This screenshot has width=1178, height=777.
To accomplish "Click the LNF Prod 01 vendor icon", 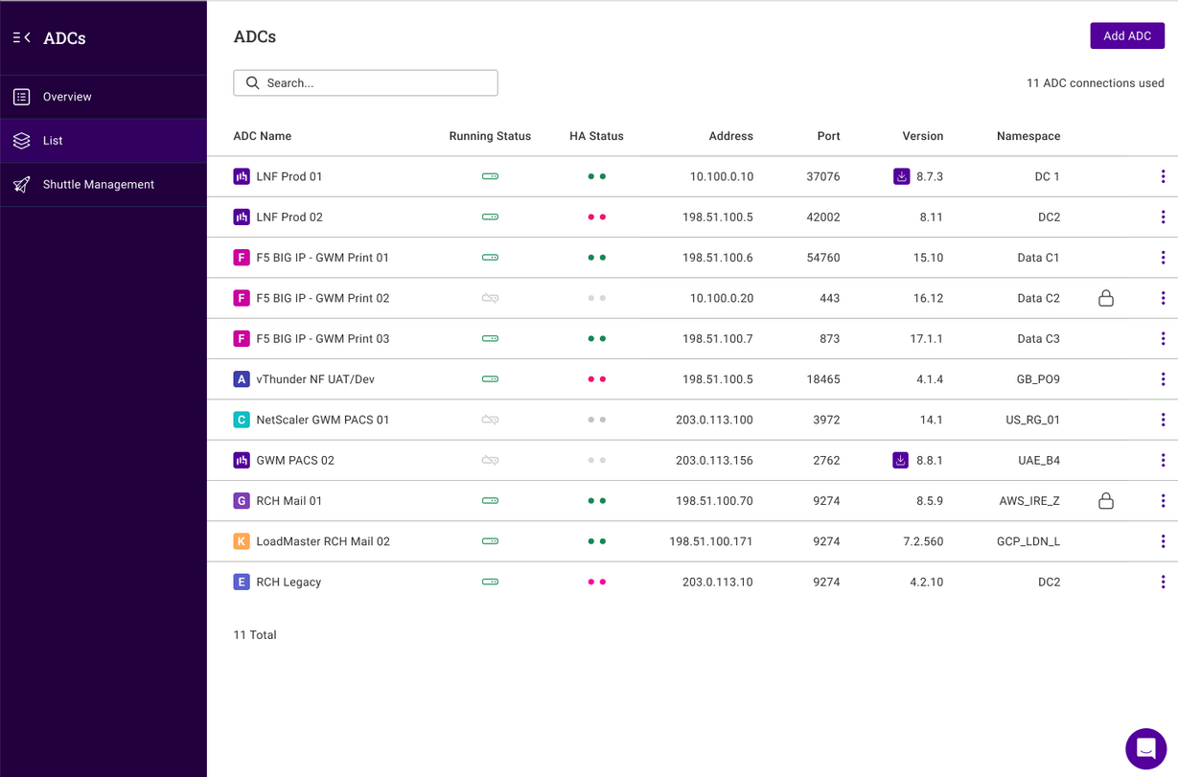I will coord(242,176).
